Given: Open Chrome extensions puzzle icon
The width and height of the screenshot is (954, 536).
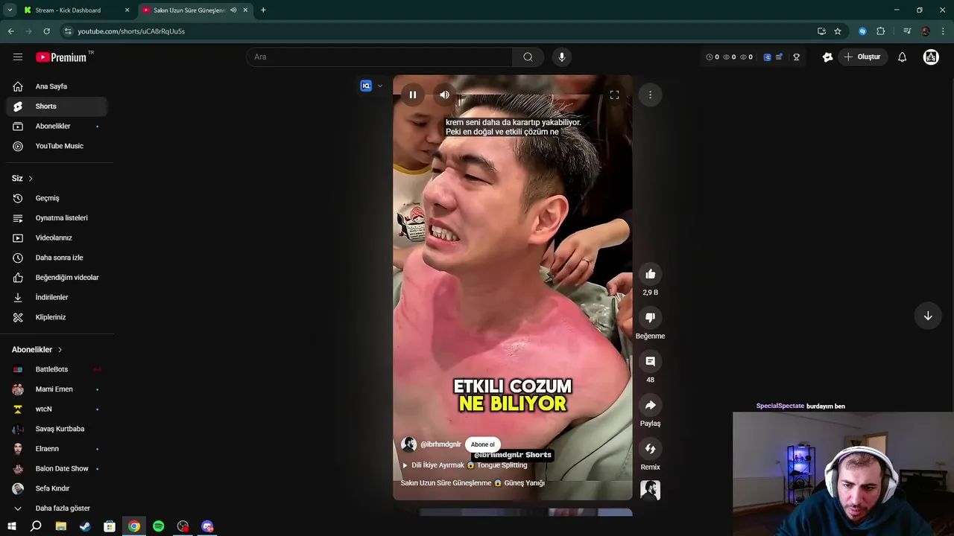Looking at the screenshot, I should [881, 31].
